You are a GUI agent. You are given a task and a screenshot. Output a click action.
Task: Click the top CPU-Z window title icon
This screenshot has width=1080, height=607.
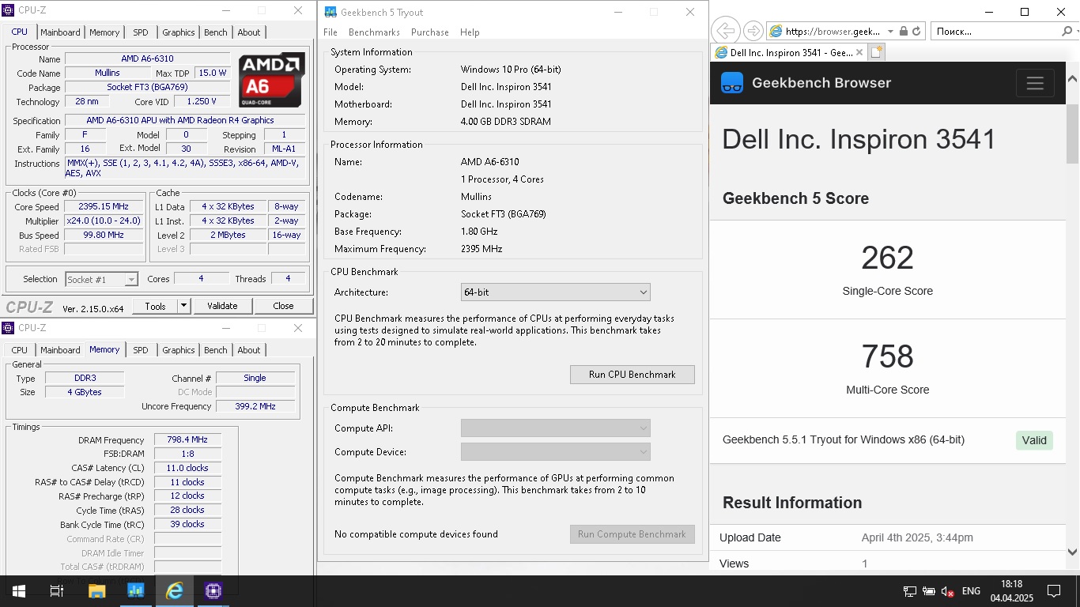point(9,11)
